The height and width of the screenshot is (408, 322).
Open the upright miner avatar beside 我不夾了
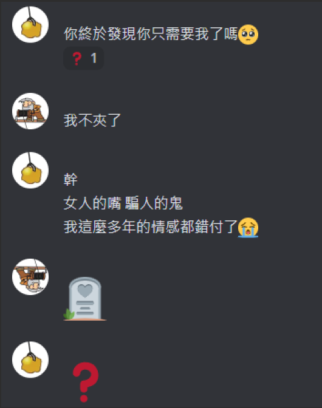click(30, 111)
